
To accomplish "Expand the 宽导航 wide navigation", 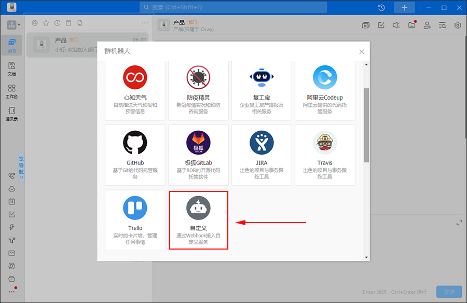I will [21, 168].
